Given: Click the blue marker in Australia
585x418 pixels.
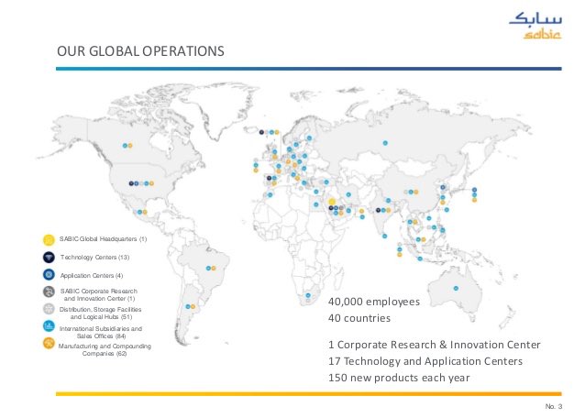Looking at the screenshot, I should 456,288.
